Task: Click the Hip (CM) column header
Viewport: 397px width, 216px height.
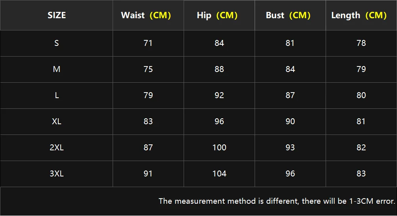Action: point(217,15)
